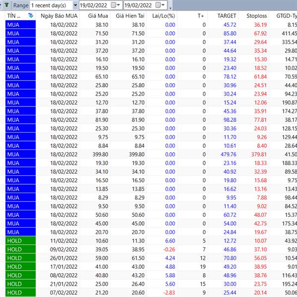Click Giá Mua cell 399.80
Viewport: 297px width, 297px height.
(100, 154)
